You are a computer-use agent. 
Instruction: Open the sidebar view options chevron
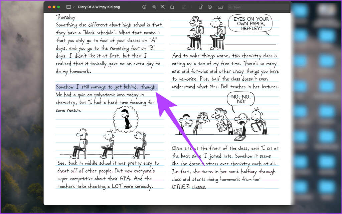[x=73, y=7]
